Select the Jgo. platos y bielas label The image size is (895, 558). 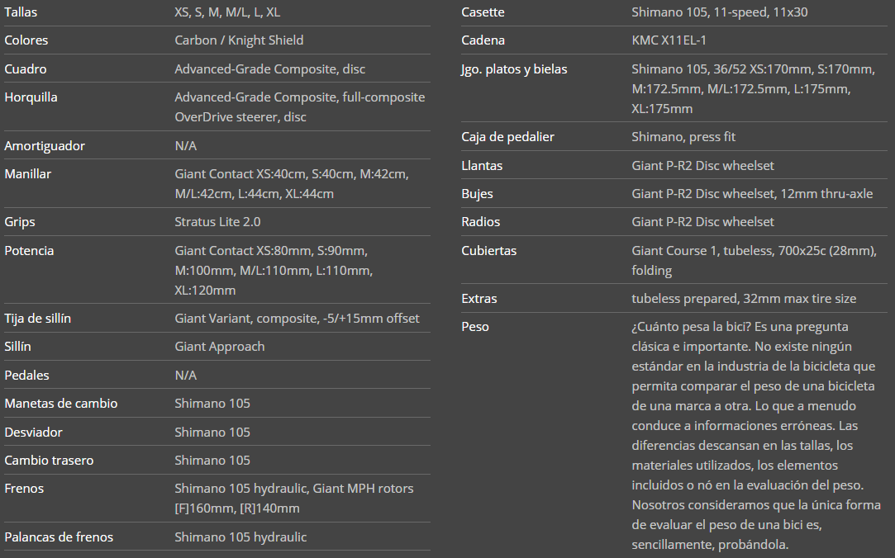(x=514, y=69)
